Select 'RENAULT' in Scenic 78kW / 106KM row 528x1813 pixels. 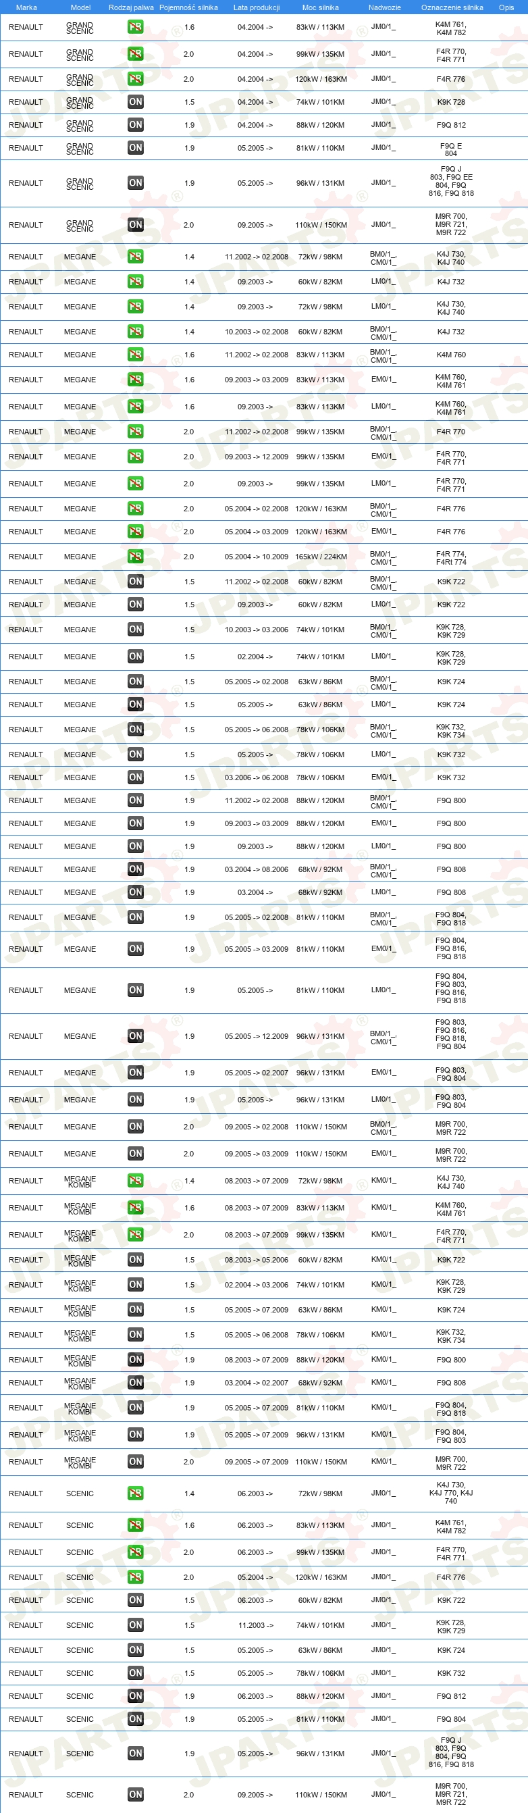26,1674
